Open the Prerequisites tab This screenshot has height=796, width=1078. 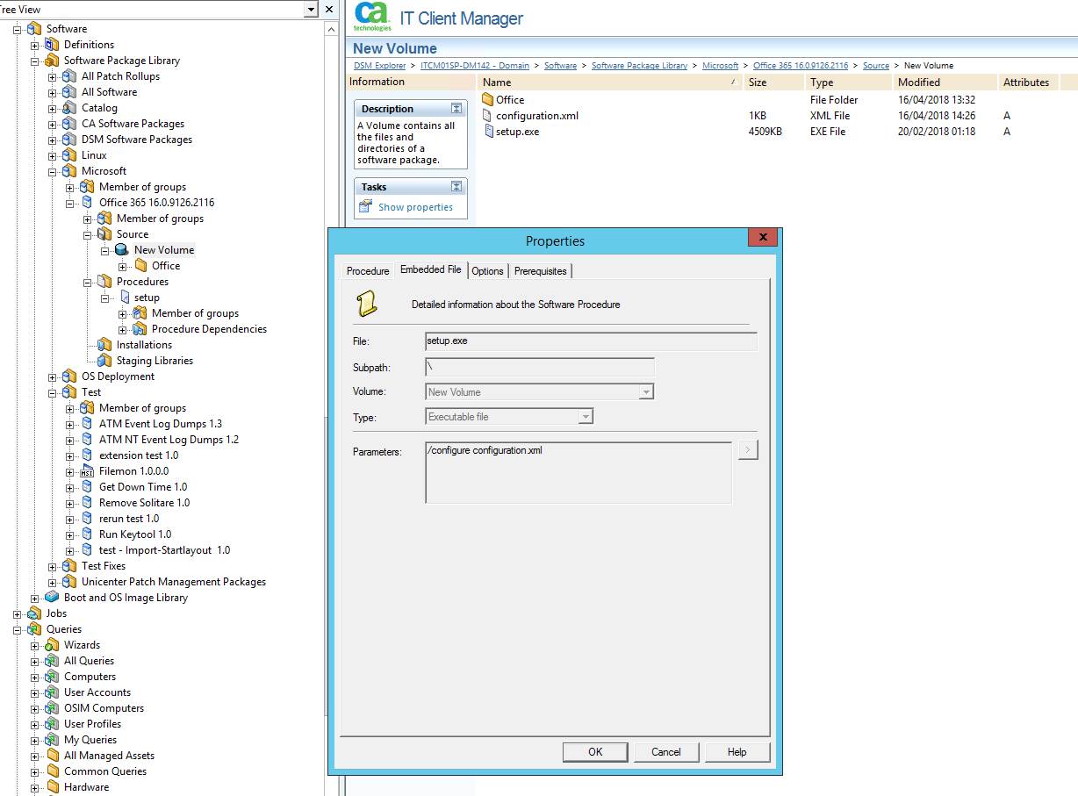tap(540, 271)
